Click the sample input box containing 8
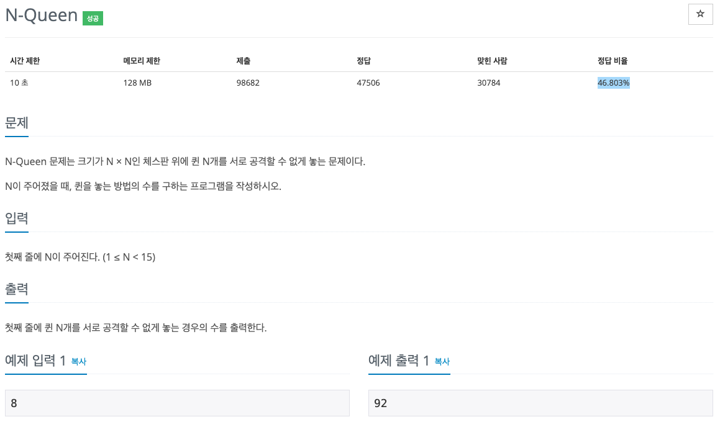The width and height of the screenshot is (720, 422). click(x=177, y=403)
